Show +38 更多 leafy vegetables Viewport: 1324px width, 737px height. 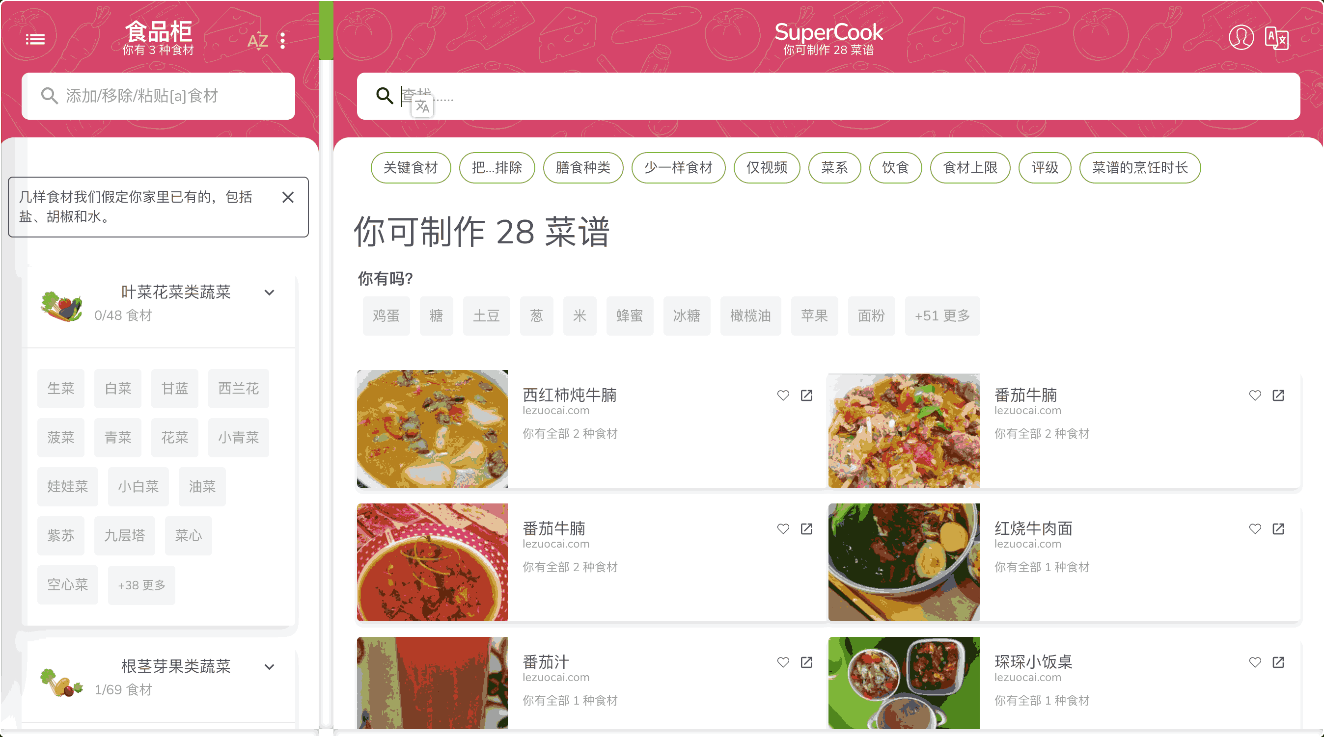click(141, 585)
